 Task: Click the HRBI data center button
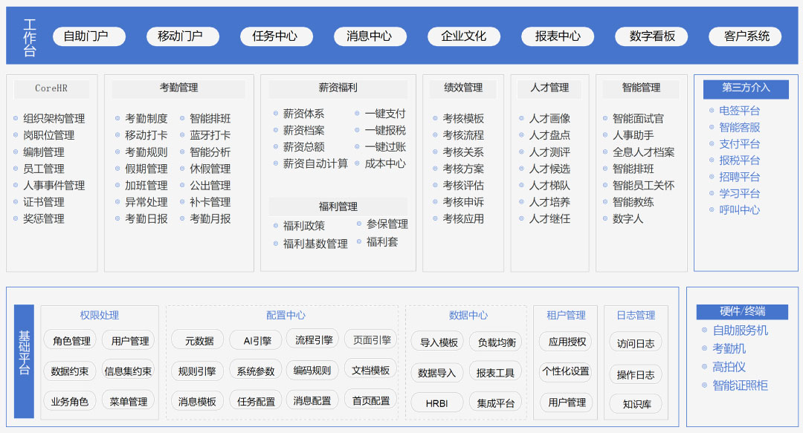pos(436,403)
